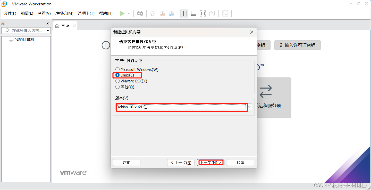
Task: Click the send Ctrl+Alt+Del toolbar icon
Action: coord(140,13)
